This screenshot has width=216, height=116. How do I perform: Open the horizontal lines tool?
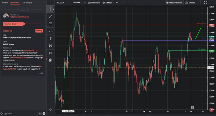[x=50, y=24]
